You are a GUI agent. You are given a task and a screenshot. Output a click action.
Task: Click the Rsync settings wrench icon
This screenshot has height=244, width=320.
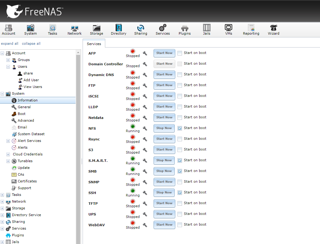[x=145, y=139]
